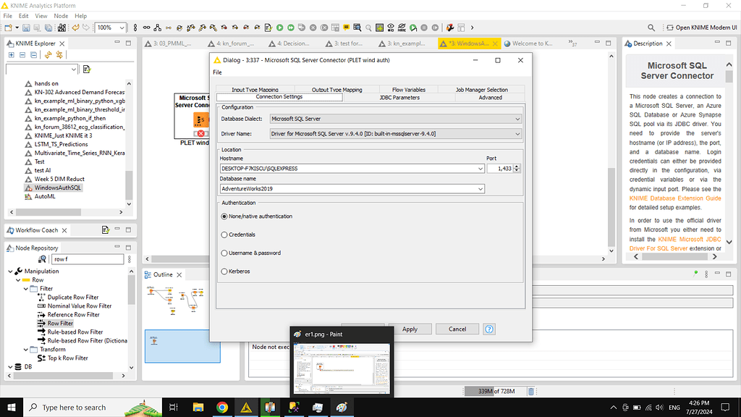Screen dimensions: 741x417
Task: Cancel all running workflow nodes from toolbar
Action: coord(323,28)
